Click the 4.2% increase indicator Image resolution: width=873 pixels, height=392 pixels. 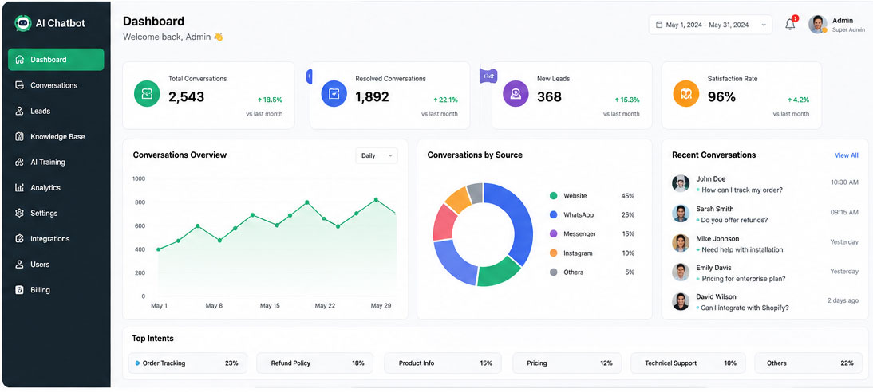click(799, 100)
